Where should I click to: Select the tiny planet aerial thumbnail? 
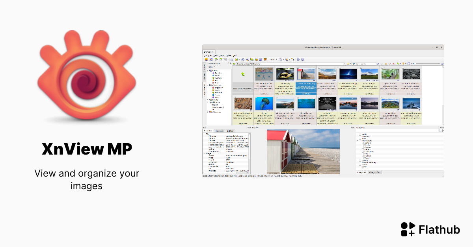[390, 104]
